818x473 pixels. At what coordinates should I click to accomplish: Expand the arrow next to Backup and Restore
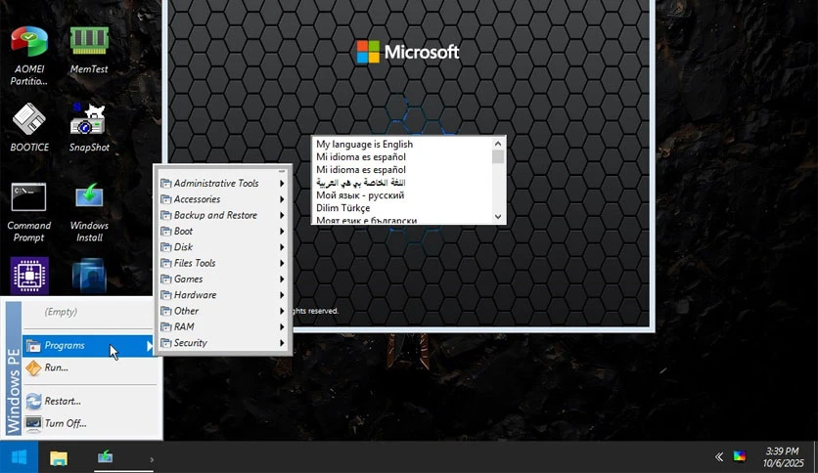(x=282, y=215)
